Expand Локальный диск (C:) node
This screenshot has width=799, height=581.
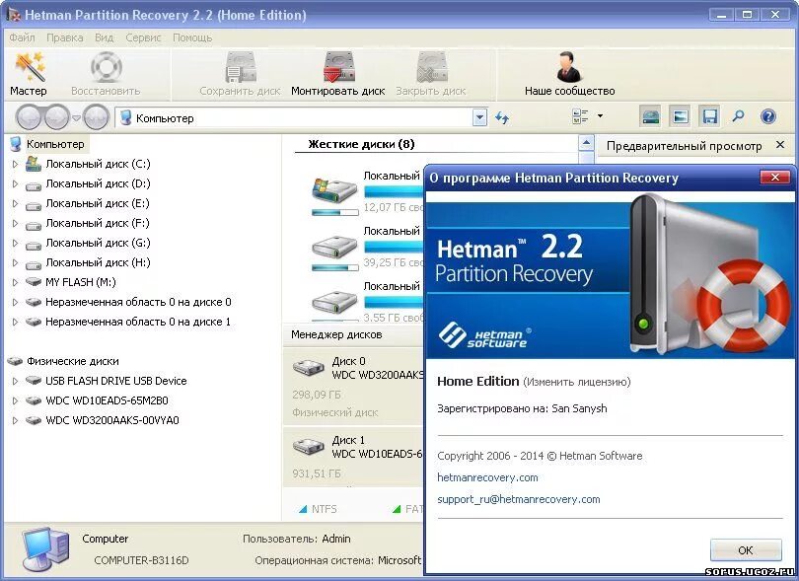tap(15, 164)
